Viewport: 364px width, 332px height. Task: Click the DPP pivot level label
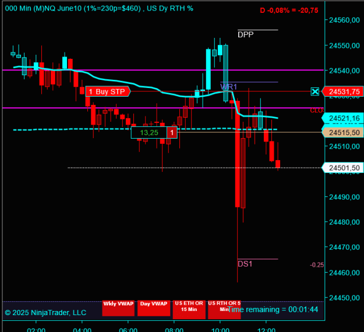click(245, 34)
